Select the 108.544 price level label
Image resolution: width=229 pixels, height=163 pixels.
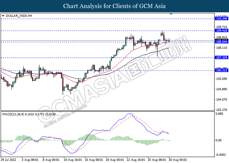(x=221, y=42)
